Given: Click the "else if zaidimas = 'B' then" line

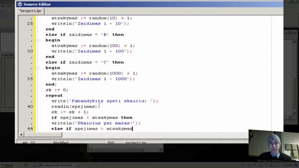Looking at the screenshot, I should tap(85, 35).
